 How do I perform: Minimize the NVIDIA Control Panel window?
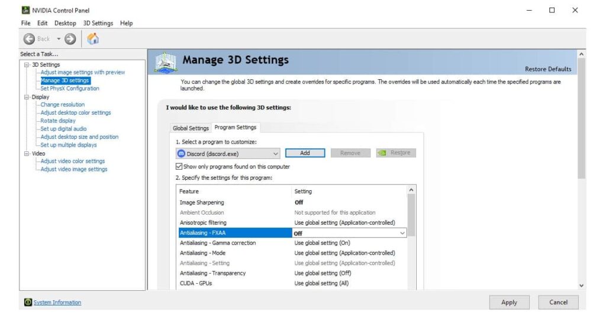(529, 11)
